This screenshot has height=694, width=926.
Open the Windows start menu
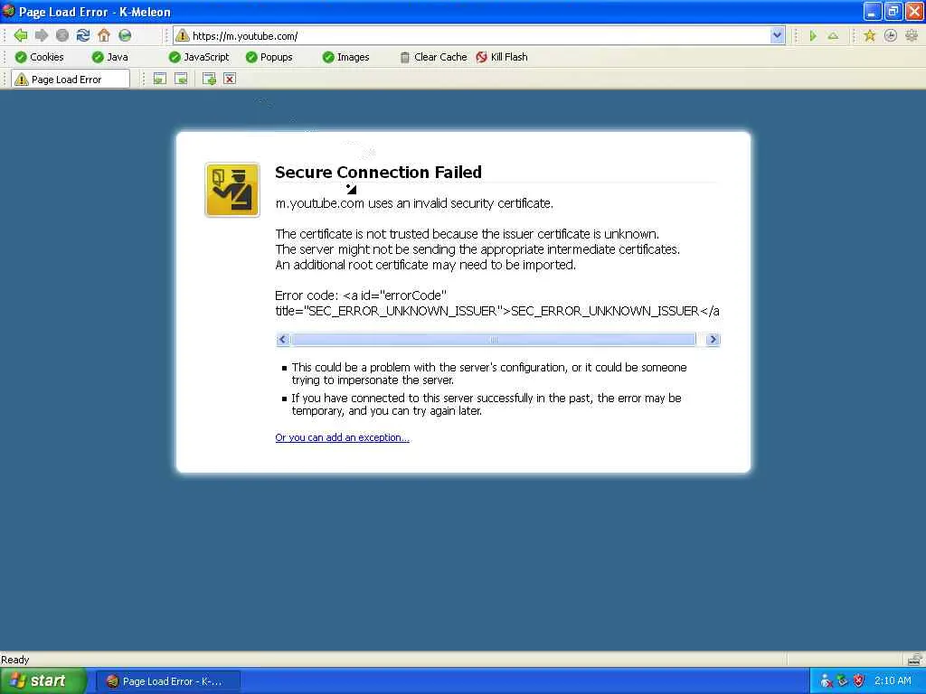43,681
